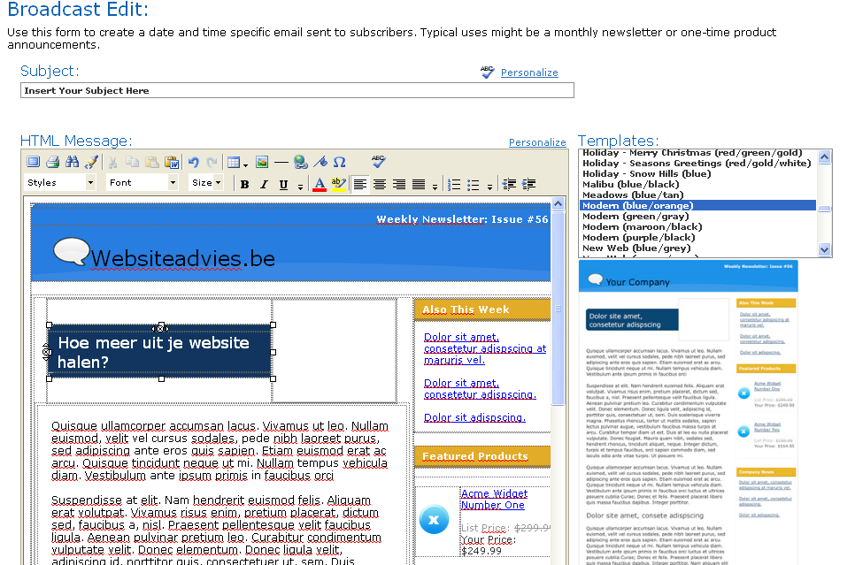Toggle Bold formatting

245,185
